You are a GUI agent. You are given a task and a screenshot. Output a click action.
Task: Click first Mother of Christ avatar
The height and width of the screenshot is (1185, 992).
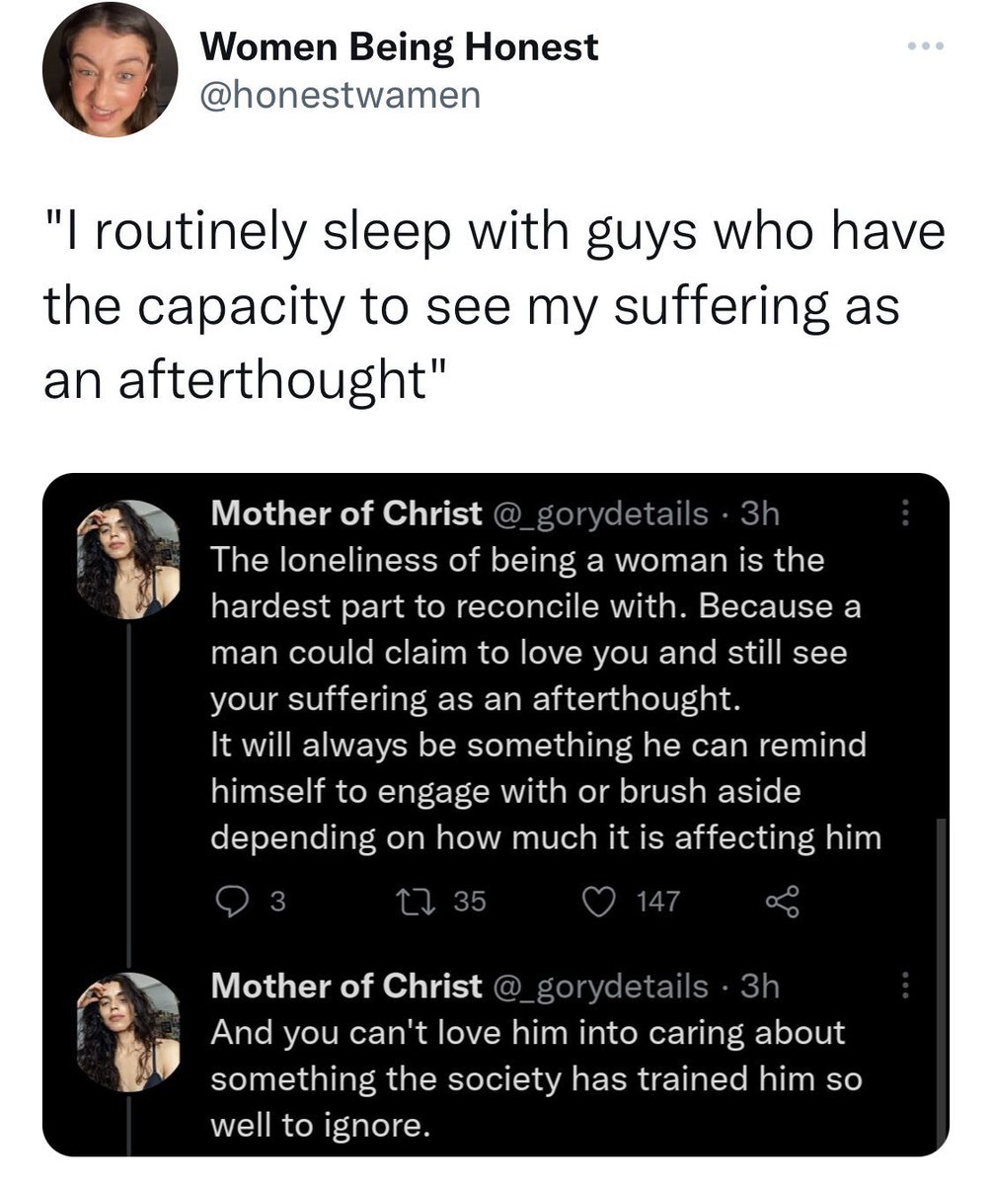128,559
